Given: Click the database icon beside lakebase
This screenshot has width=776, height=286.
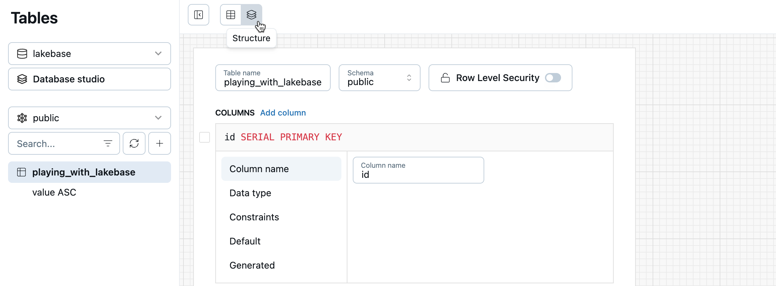Looking at the screenshot, I should 22,53.
